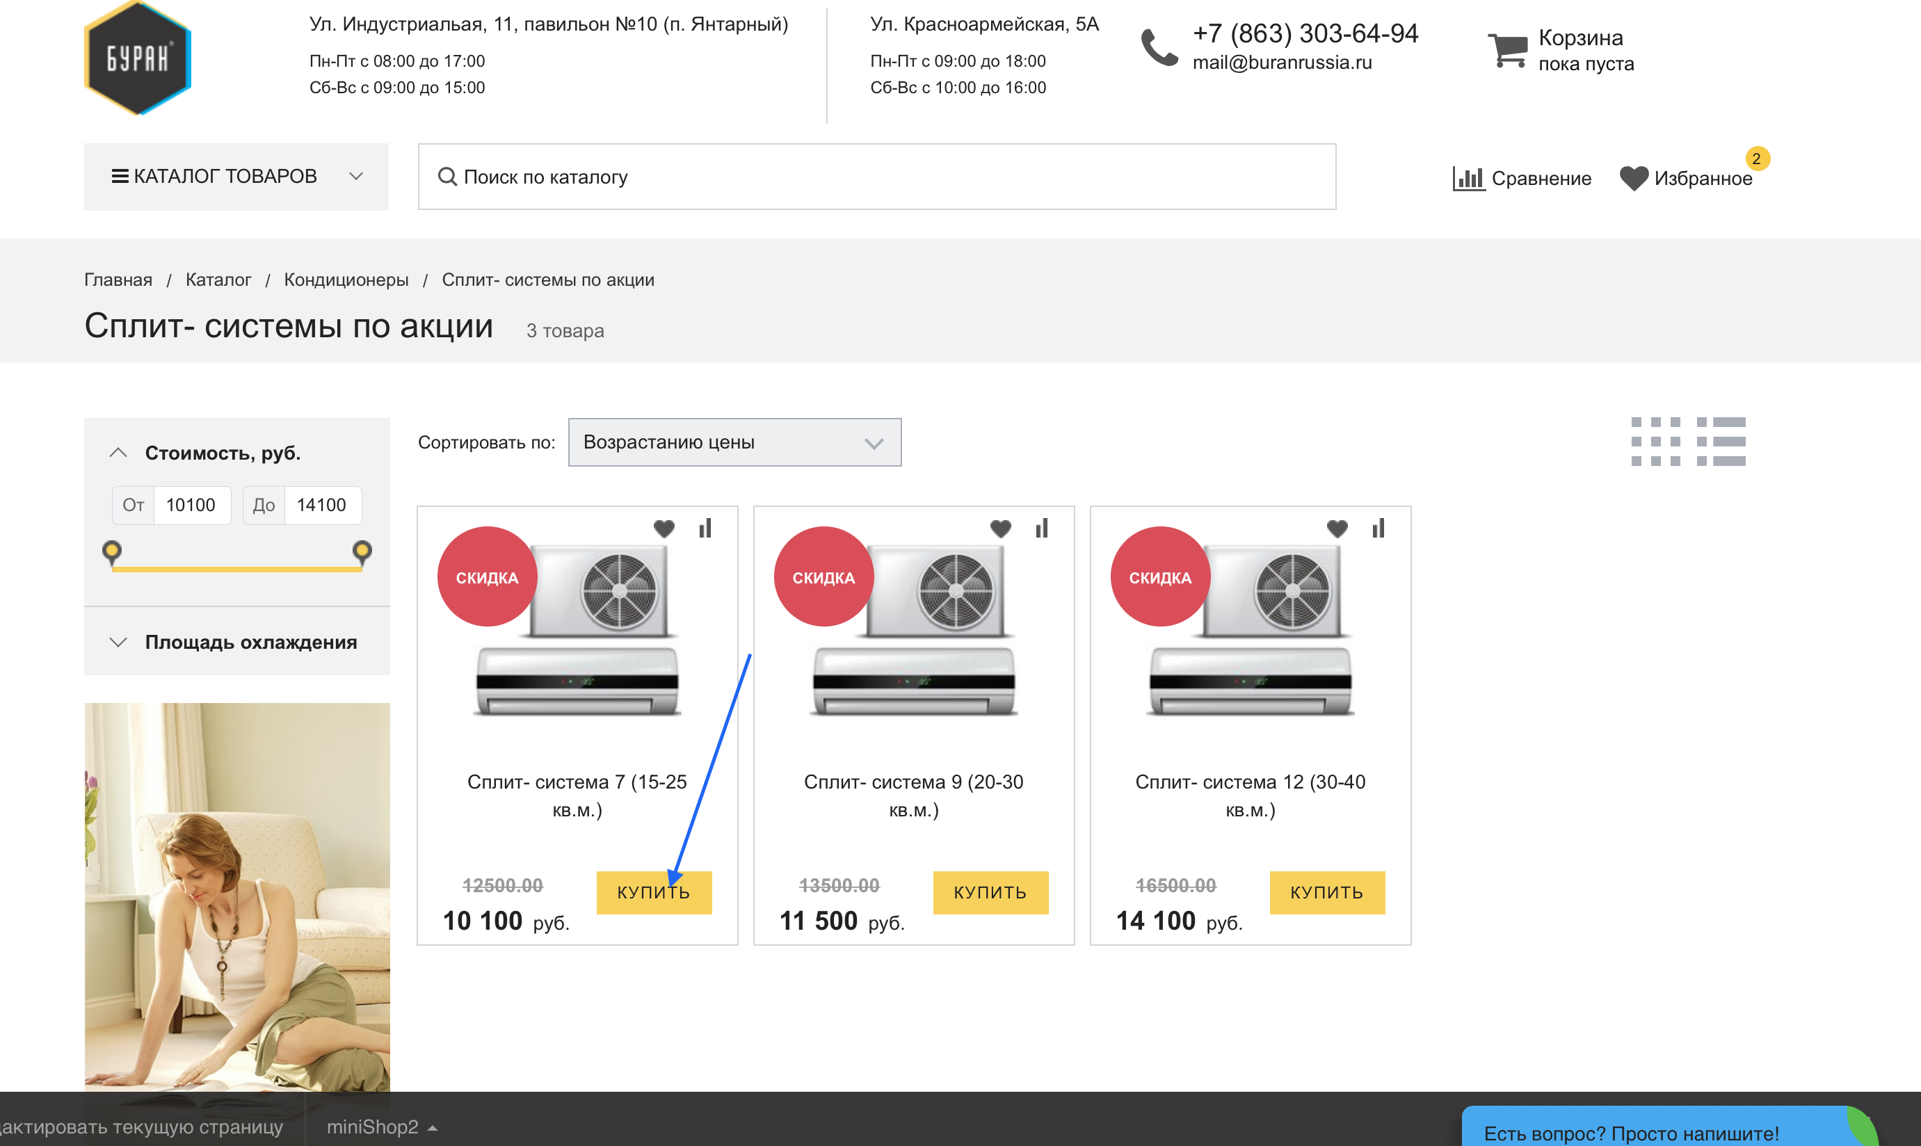Click the phone handset icon
The height and width of the screenshot is (1146, 1921).
tap(1159, 49)
